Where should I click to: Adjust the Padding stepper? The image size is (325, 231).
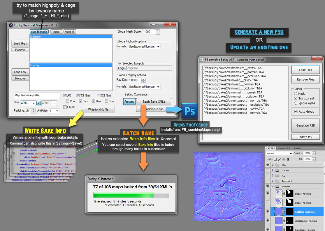[33, 111]
